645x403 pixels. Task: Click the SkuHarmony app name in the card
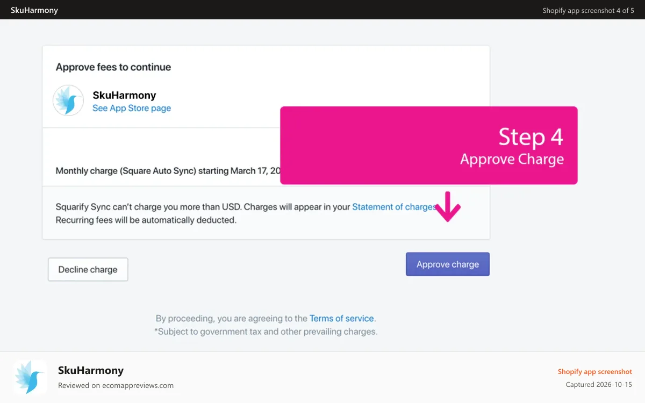tap(124, 95)
